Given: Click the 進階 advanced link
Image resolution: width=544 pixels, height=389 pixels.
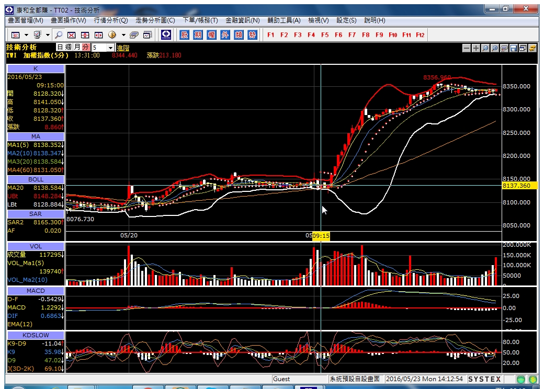Looking at the screenshot, I should coord(123,48).
